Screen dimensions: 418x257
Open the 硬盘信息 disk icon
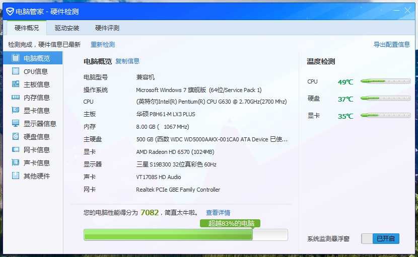point(16,136)
